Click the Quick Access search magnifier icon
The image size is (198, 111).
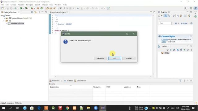(x=185, y=8)
